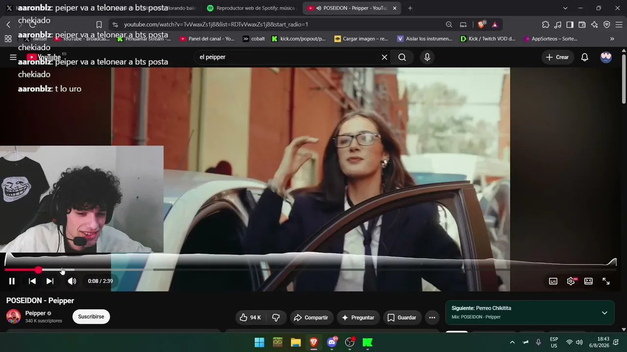Open the Peipper channel avatar
Image resolution: width=627 pixels, height=352 pixels.
pyautogui.click(x=13, y=316)
